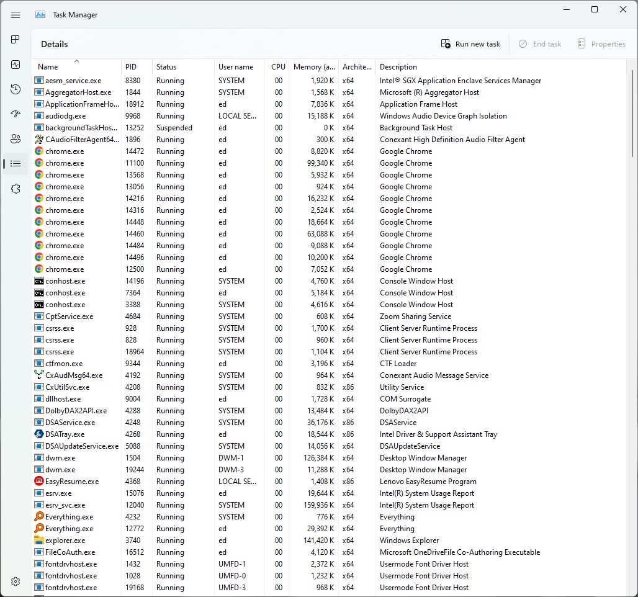Click the Task Manager app icon in title bar
Viewport: 638px width, 597px height.
[40, 15]
